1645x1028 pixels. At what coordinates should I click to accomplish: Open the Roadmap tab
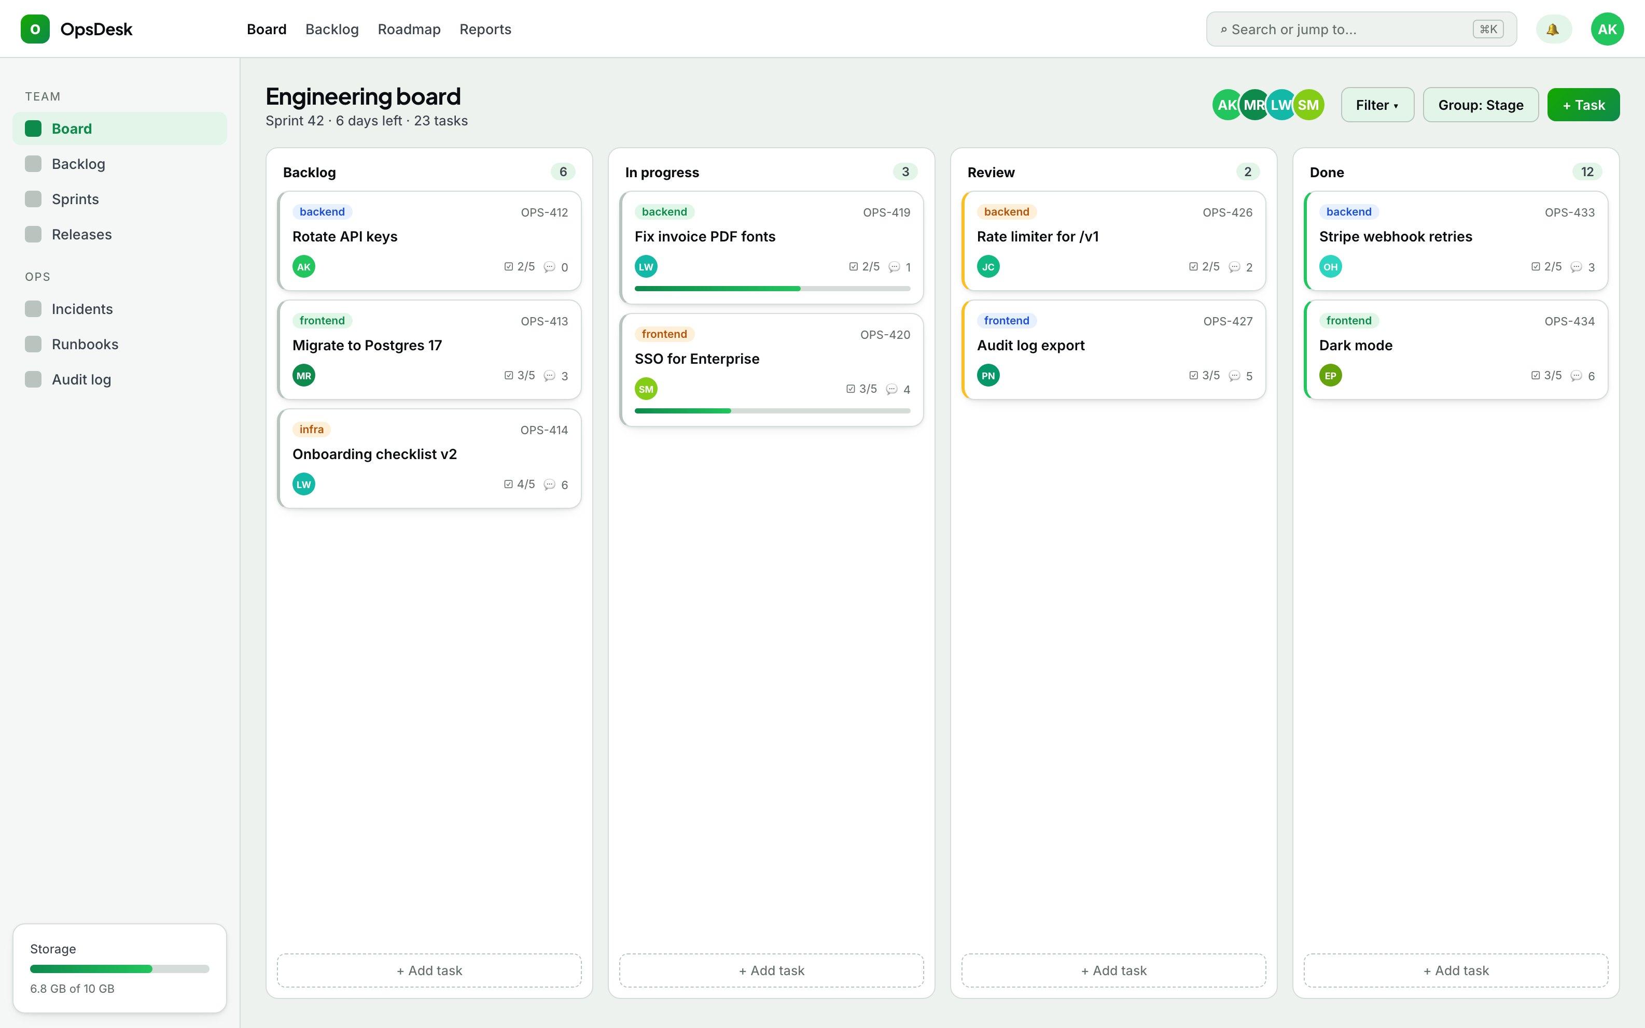tap(409, 29)
